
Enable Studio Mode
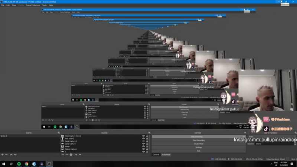click(x=199, y=144)
